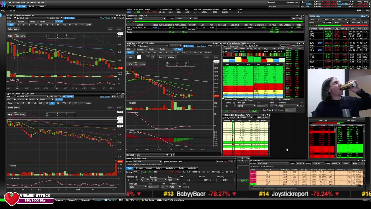Expand the left sidebar blue tab
Viewport: 371px width, 209px height.
tap(1, 15)
